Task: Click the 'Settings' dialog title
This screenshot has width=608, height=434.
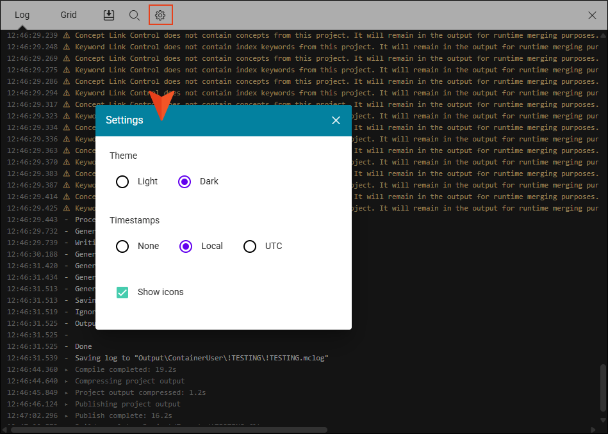Action: tap(124, 120)
